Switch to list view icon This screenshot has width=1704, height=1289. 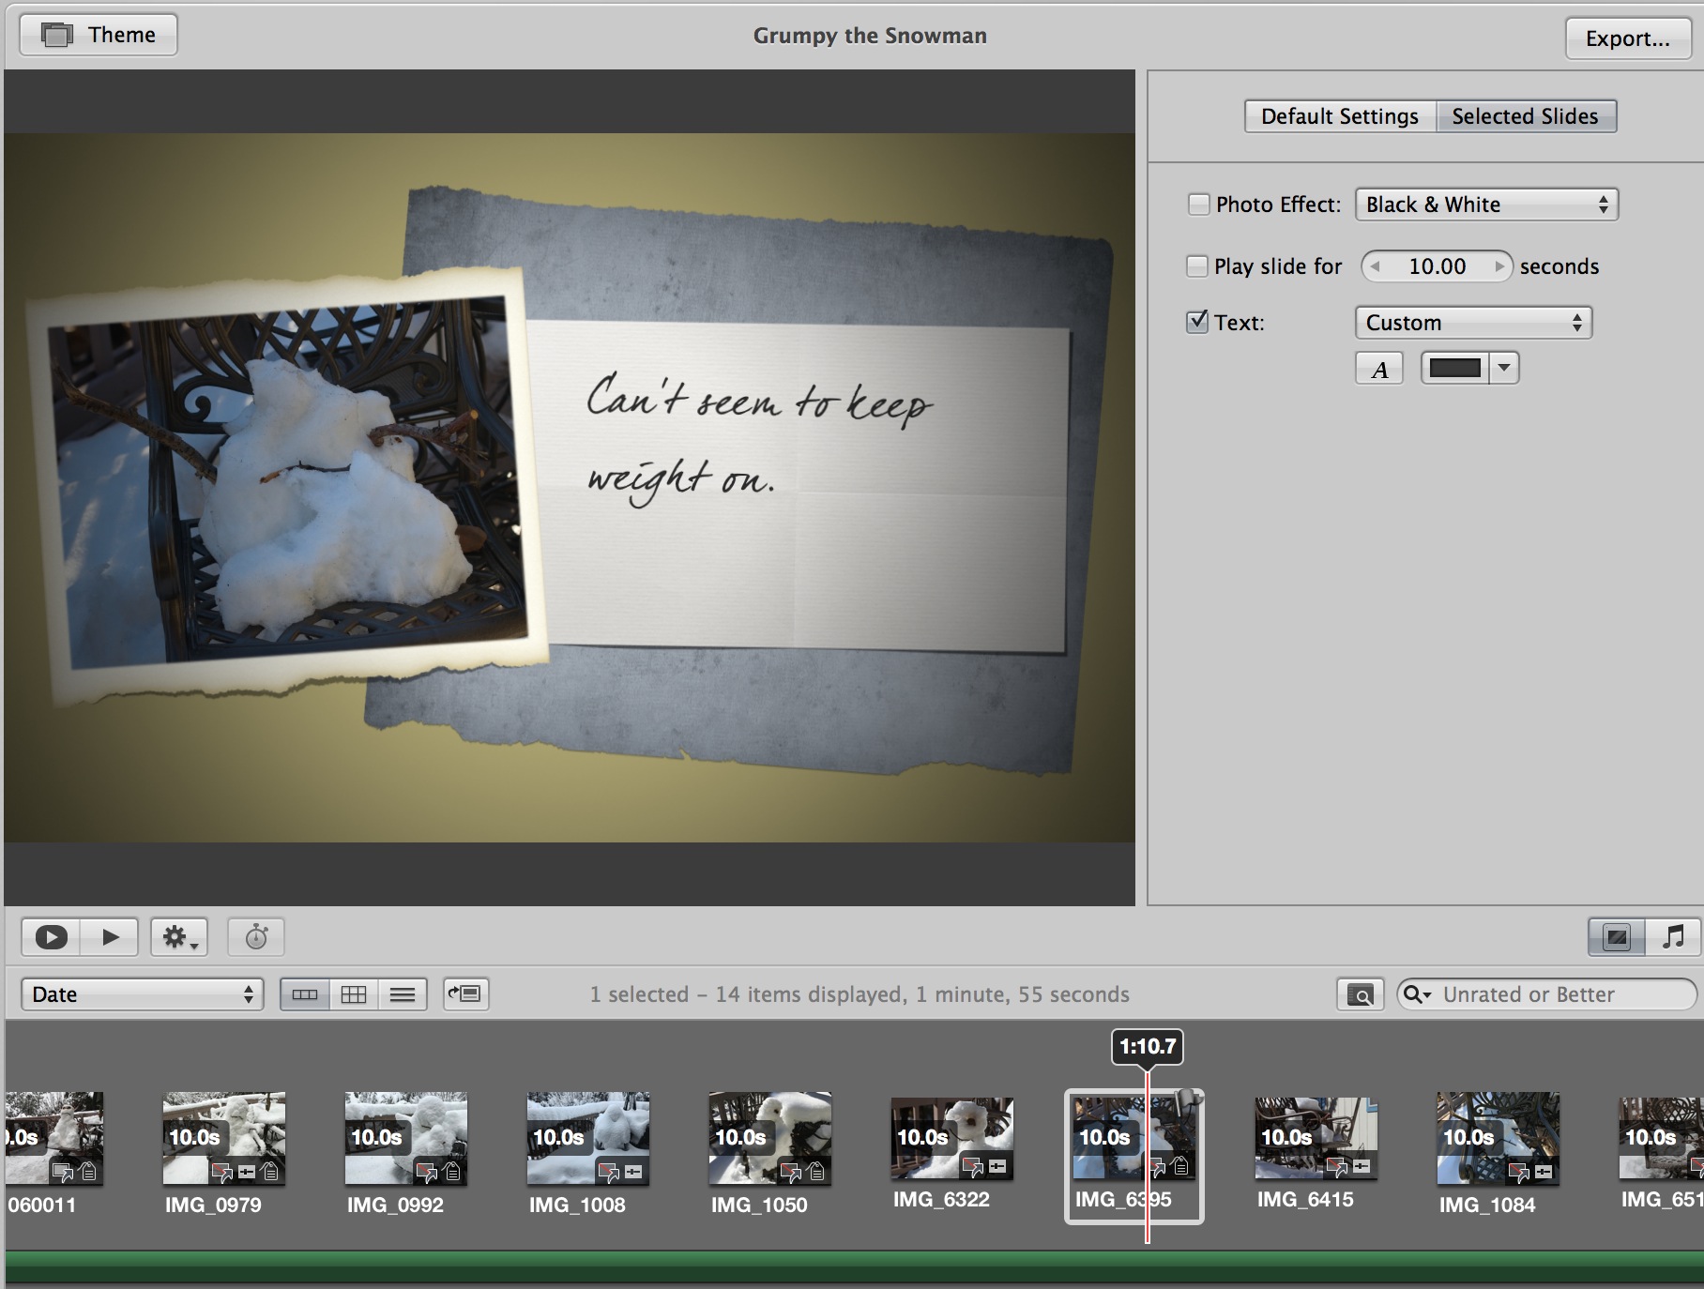[x=403, y=994]
